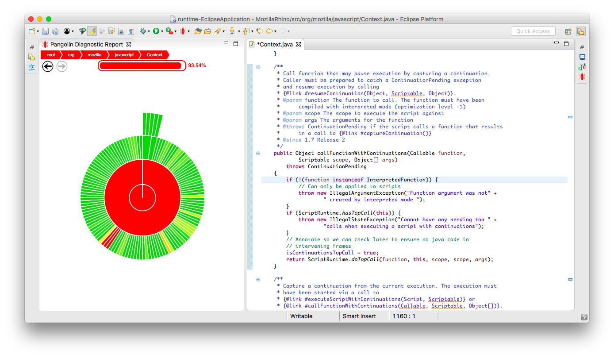Click the green Debug bug icon
Viewport: 614px width, 358px height.
pyautogui.click(x=143, y=31)
